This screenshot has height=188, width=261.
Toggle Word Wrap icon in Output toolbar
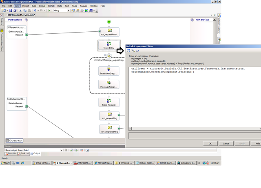(x=87, y=150)
